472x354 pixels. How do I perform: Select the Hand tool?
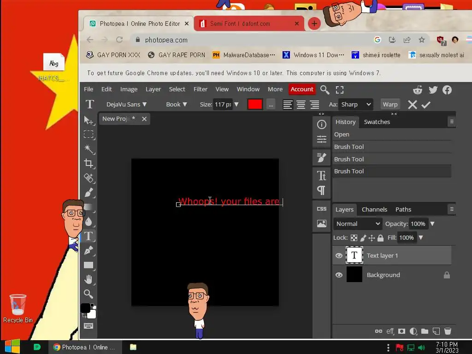click(88, 279)
